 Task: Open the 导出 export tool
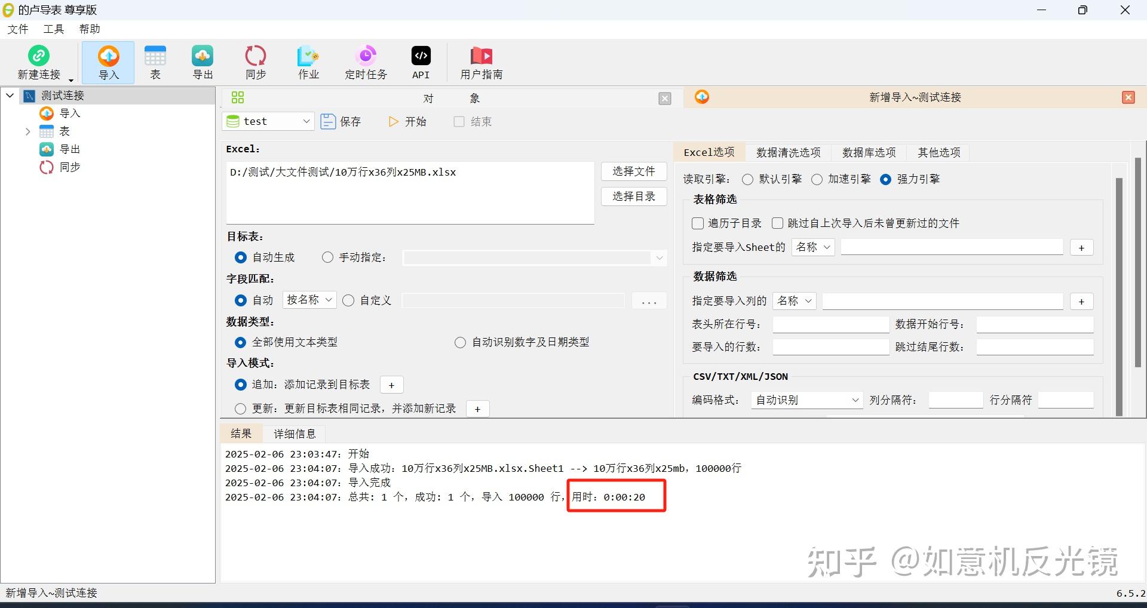pos(202,62)
